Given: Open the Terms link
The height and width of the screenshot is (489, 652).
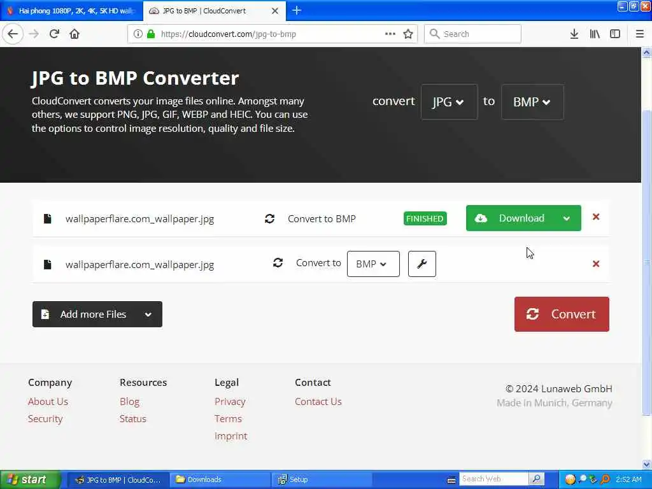Looking at the screenshot, I should click(x=228, y=418).
